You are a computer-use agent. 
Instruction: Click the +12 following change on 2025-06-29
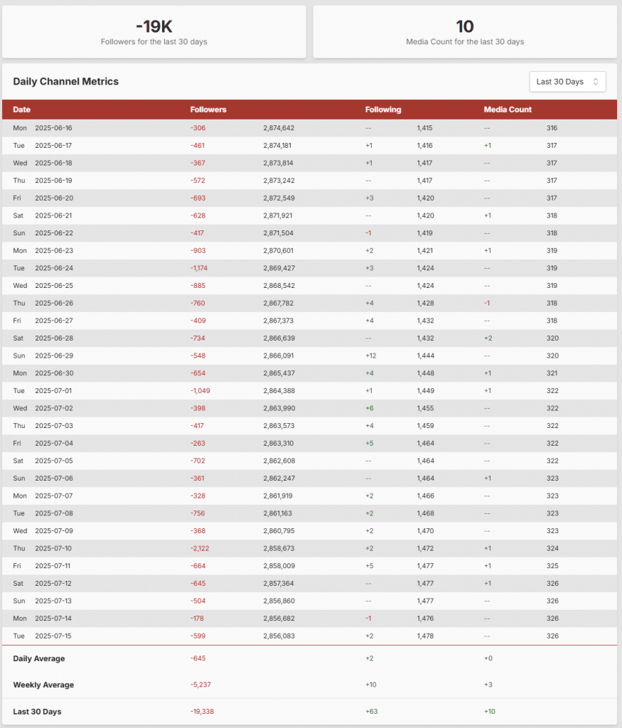[x=370, y=355]
